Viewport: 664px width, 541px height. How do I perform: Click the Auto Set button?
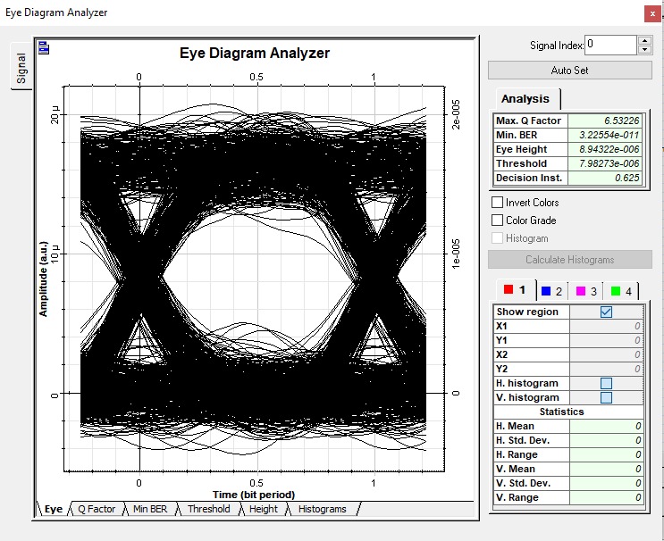pos(570,71)
